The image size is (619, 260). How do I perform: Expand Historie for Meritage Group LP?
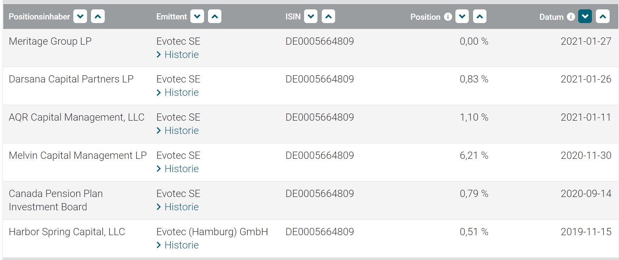[181, 55]
